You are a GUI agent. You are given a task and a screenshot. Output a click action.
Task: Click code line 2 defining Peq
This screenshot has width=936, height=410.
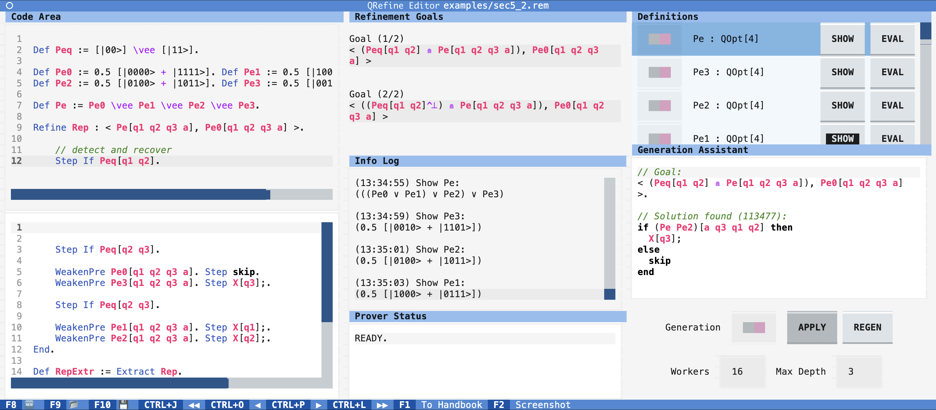[116, 50]
